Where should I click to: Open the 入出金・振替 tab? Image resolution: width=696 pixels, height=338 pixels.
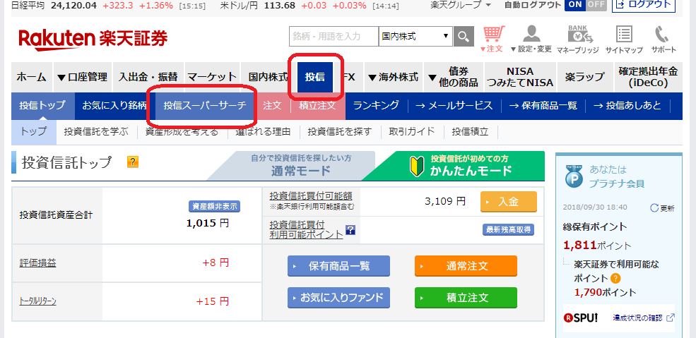point(148,77)
